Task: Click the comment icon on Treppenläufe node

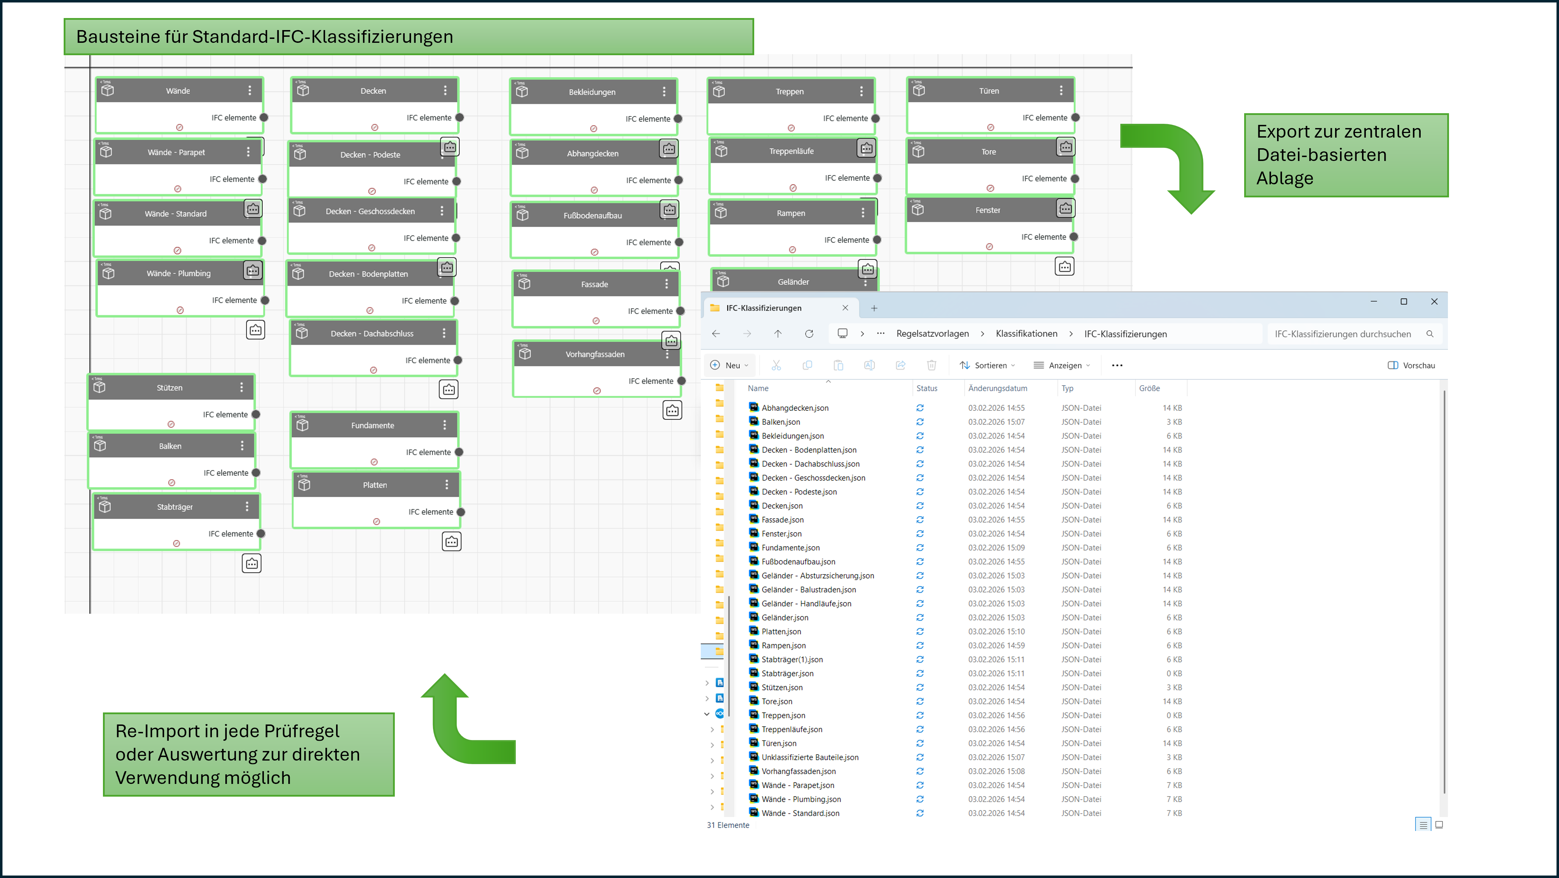Action: coord(867,148)
